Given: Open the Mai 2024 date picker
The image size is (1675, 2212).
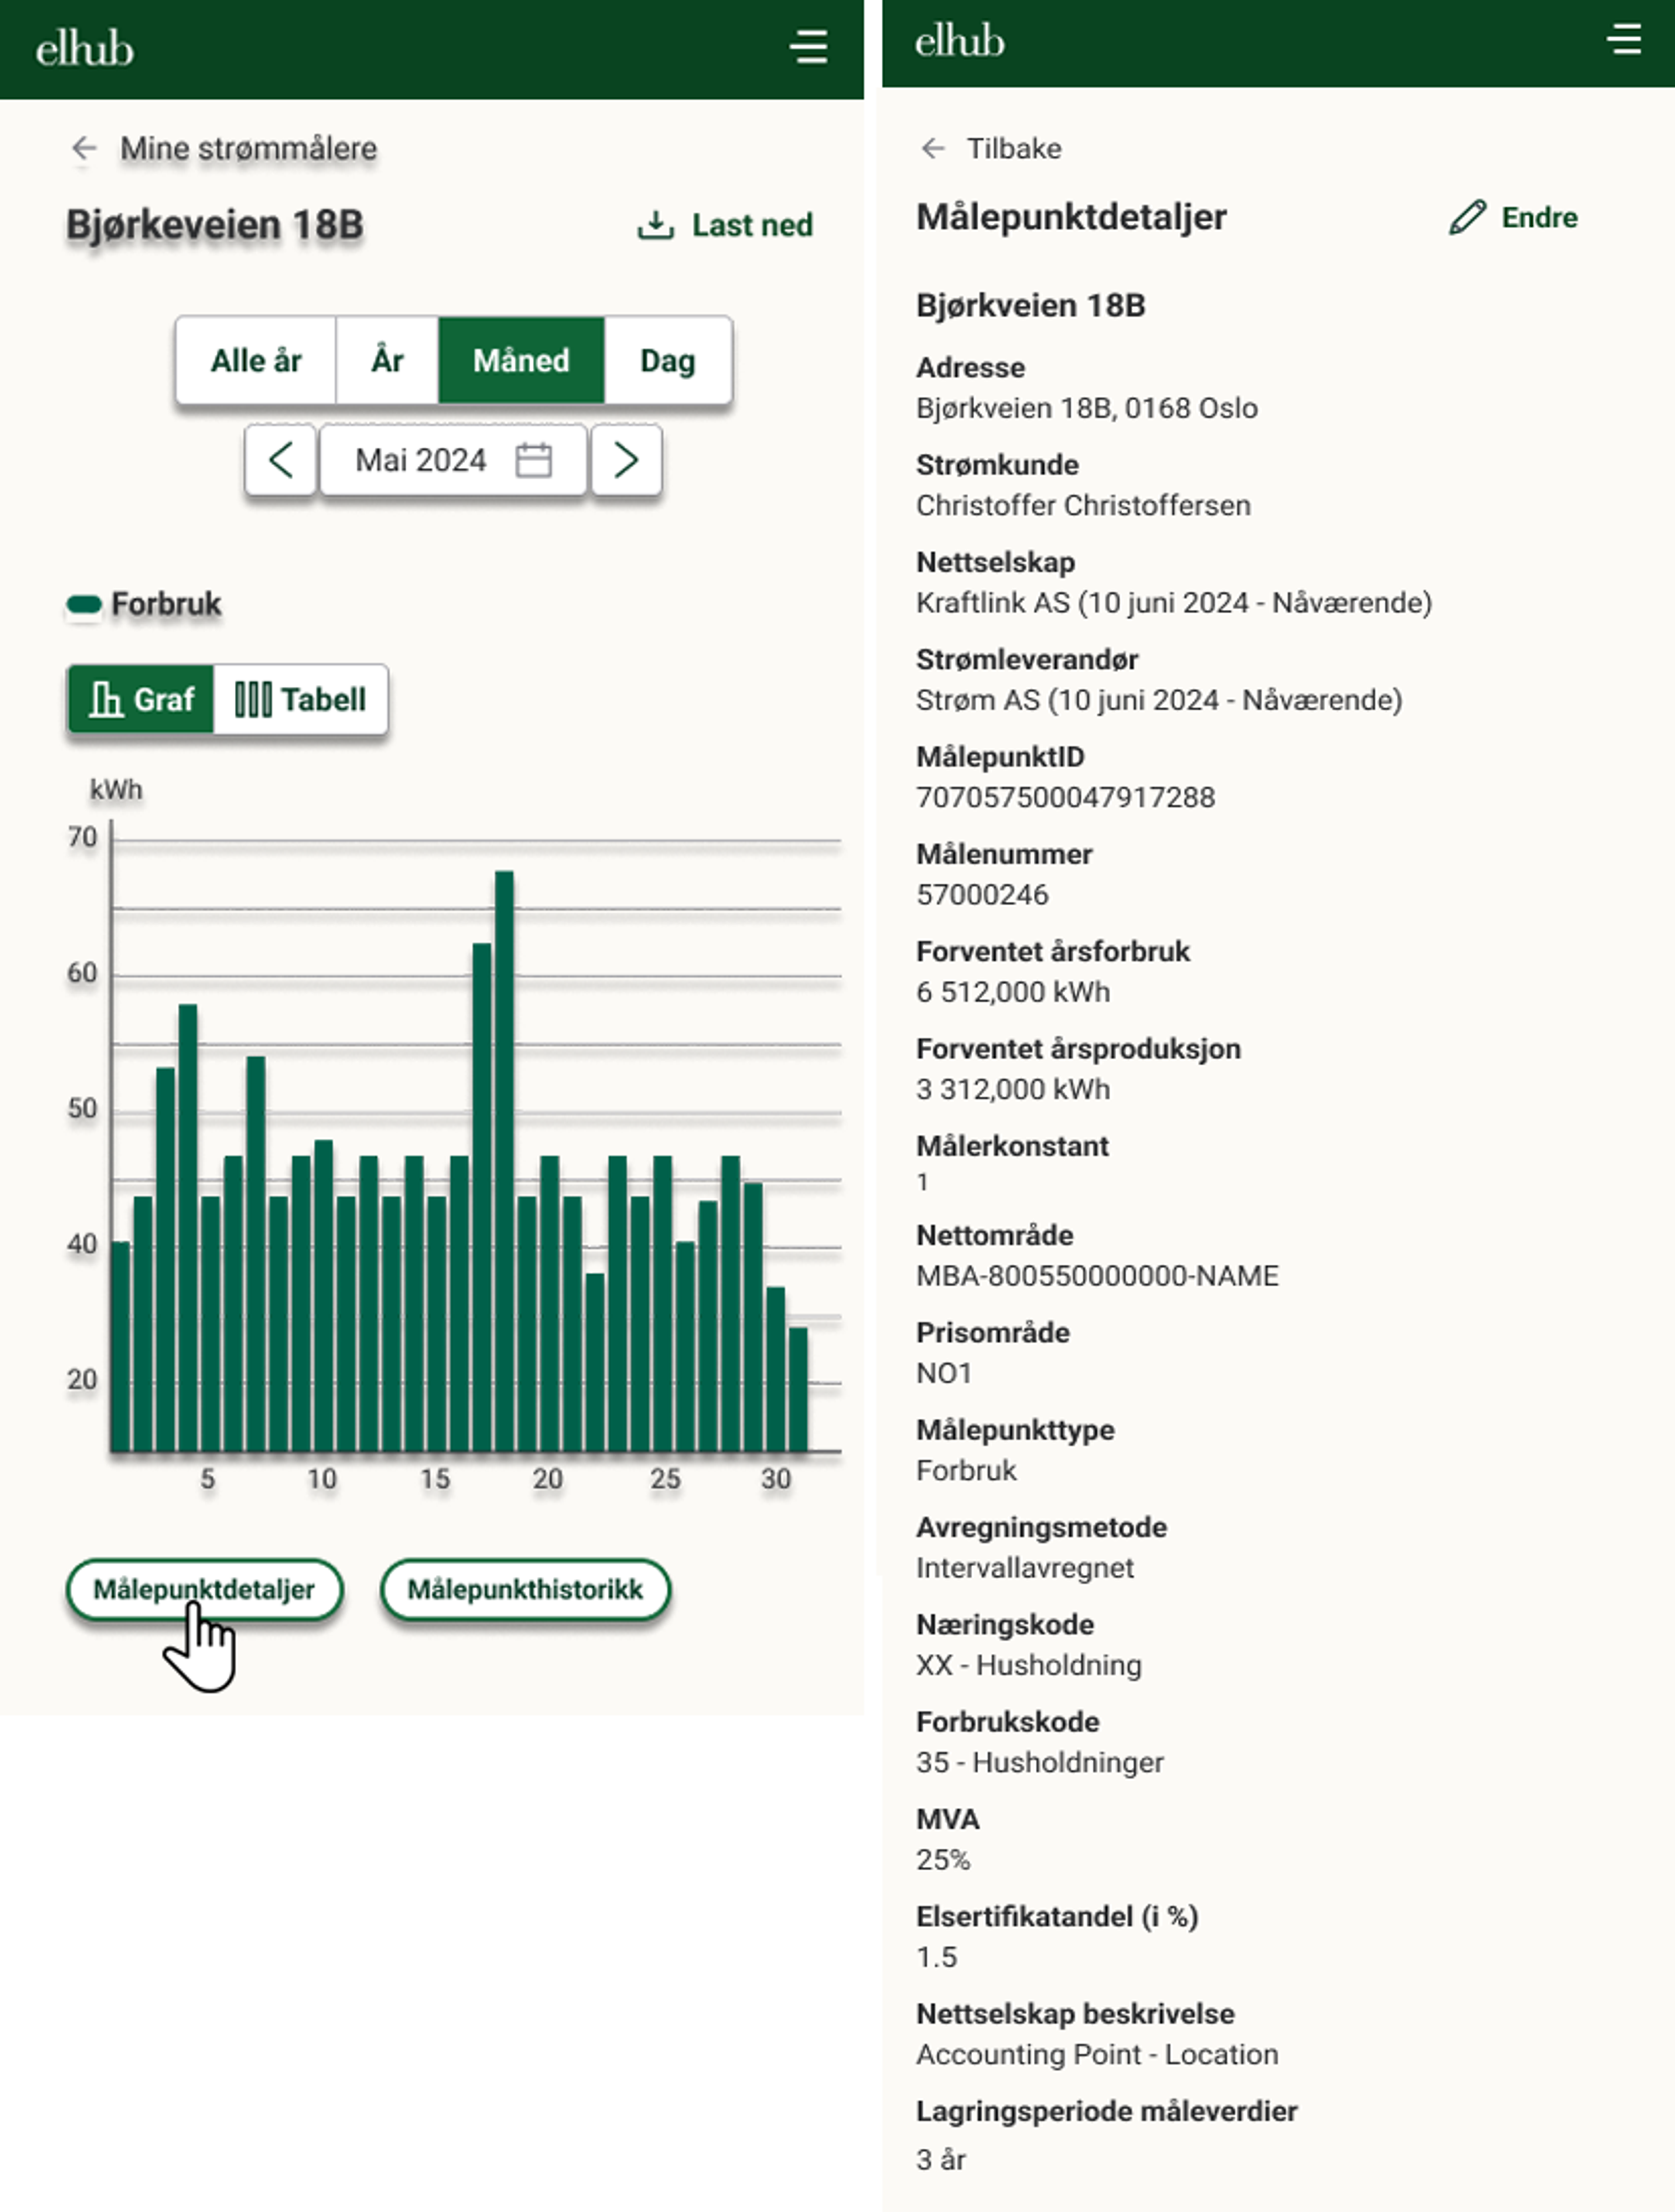Looking at the screenshot, I should [x=422, y=461].
